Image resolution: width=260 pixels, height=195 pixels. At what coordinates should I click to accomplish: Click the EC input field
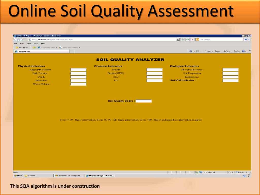point(155,80)
